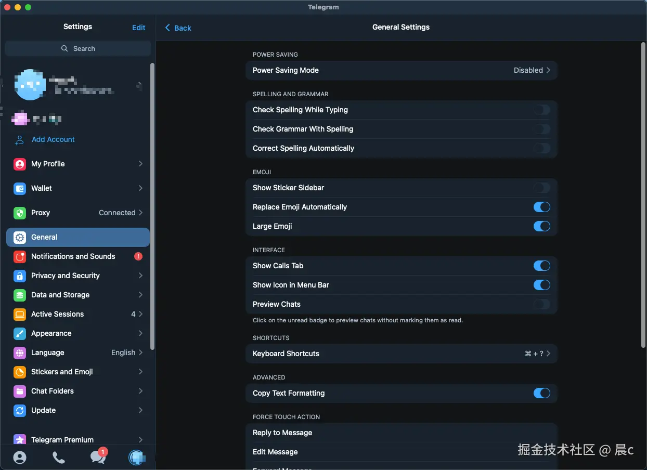Click the magnifier icon in Search

click(x=64, y=48)
